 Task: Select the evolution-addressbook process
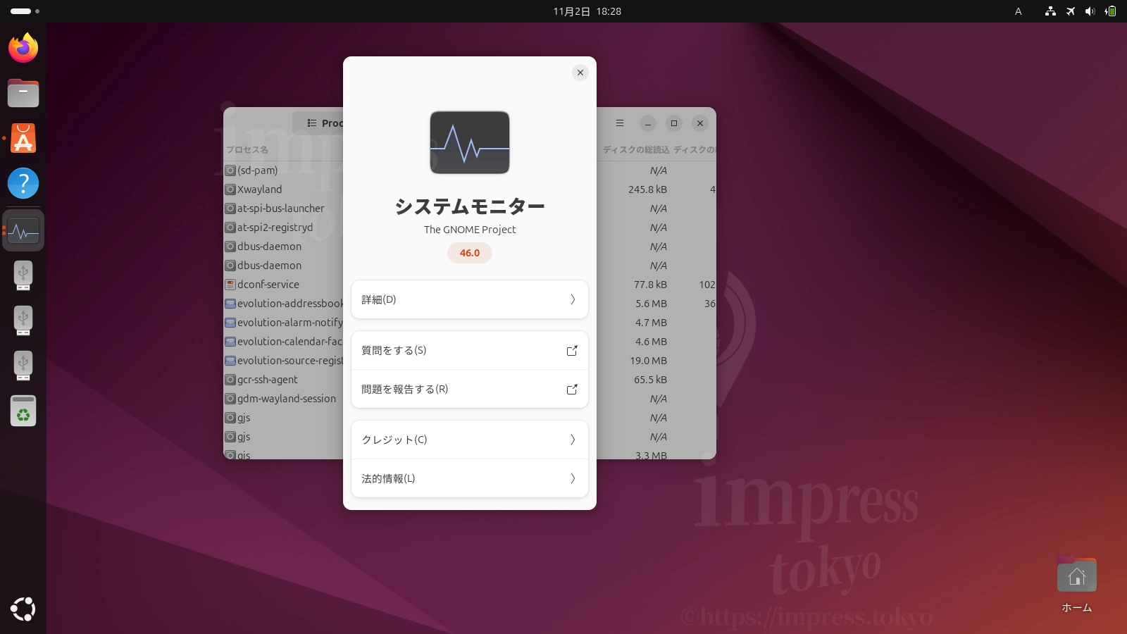284,304
